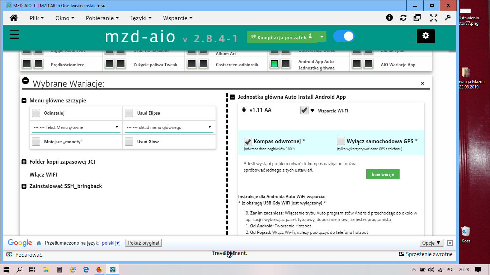Click the key icon in the toolbar
Screen dimensions: 490x275
coord(447,18)
